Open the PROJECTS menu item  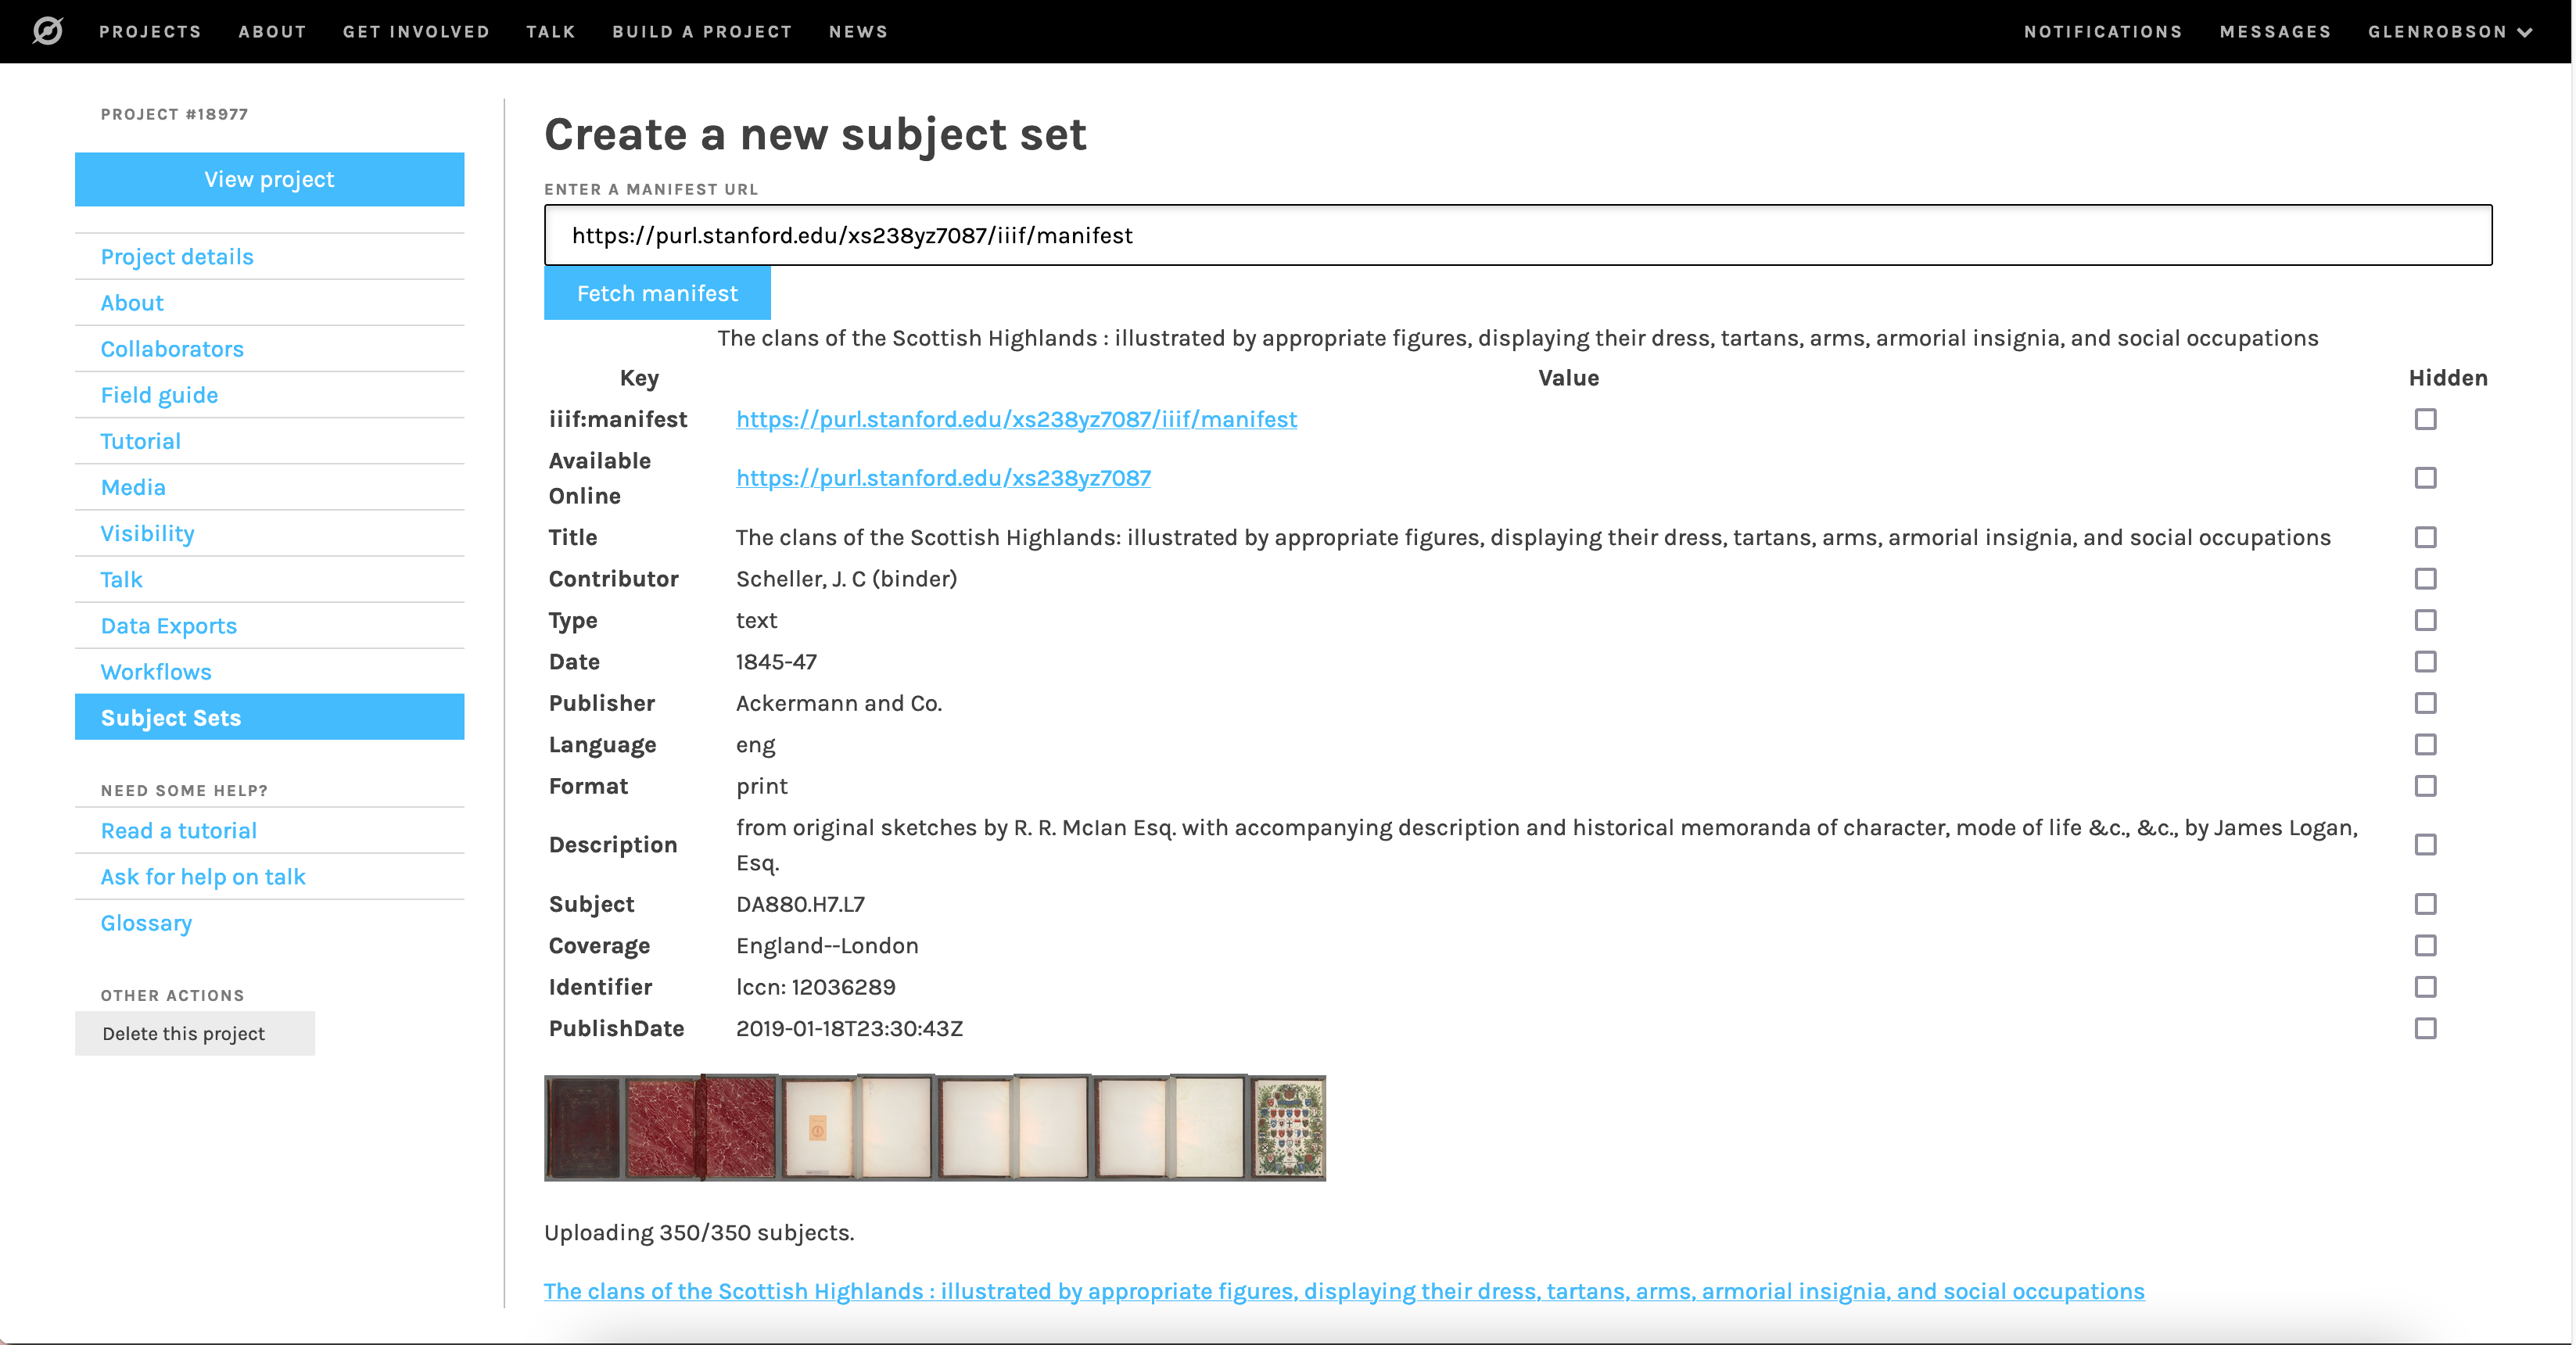(x=152, y=30)
